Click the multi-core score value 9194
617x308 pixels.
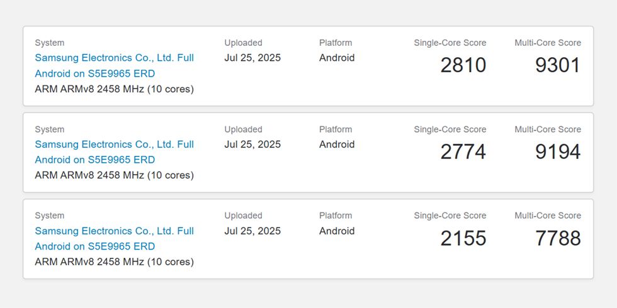tap(558, 152)
